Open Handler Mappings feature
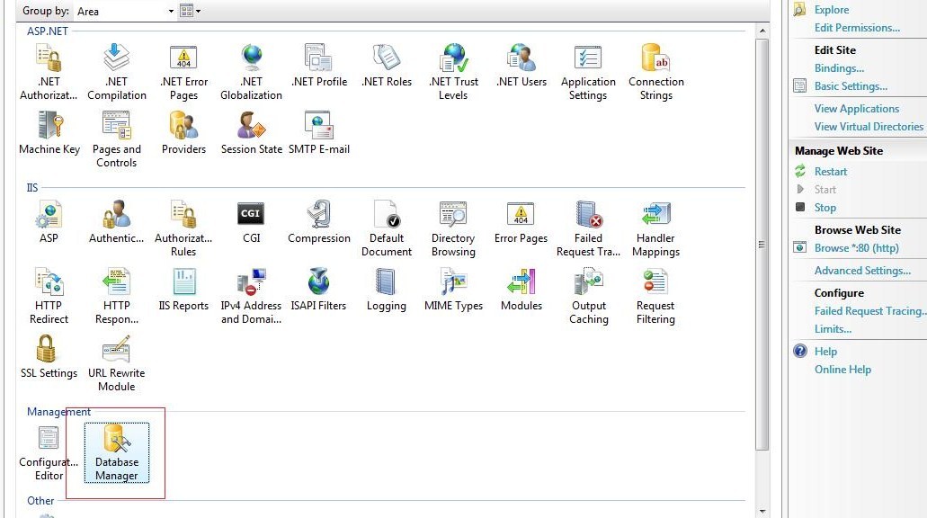The height and width of the screenshot is (518, 927). 655,228
